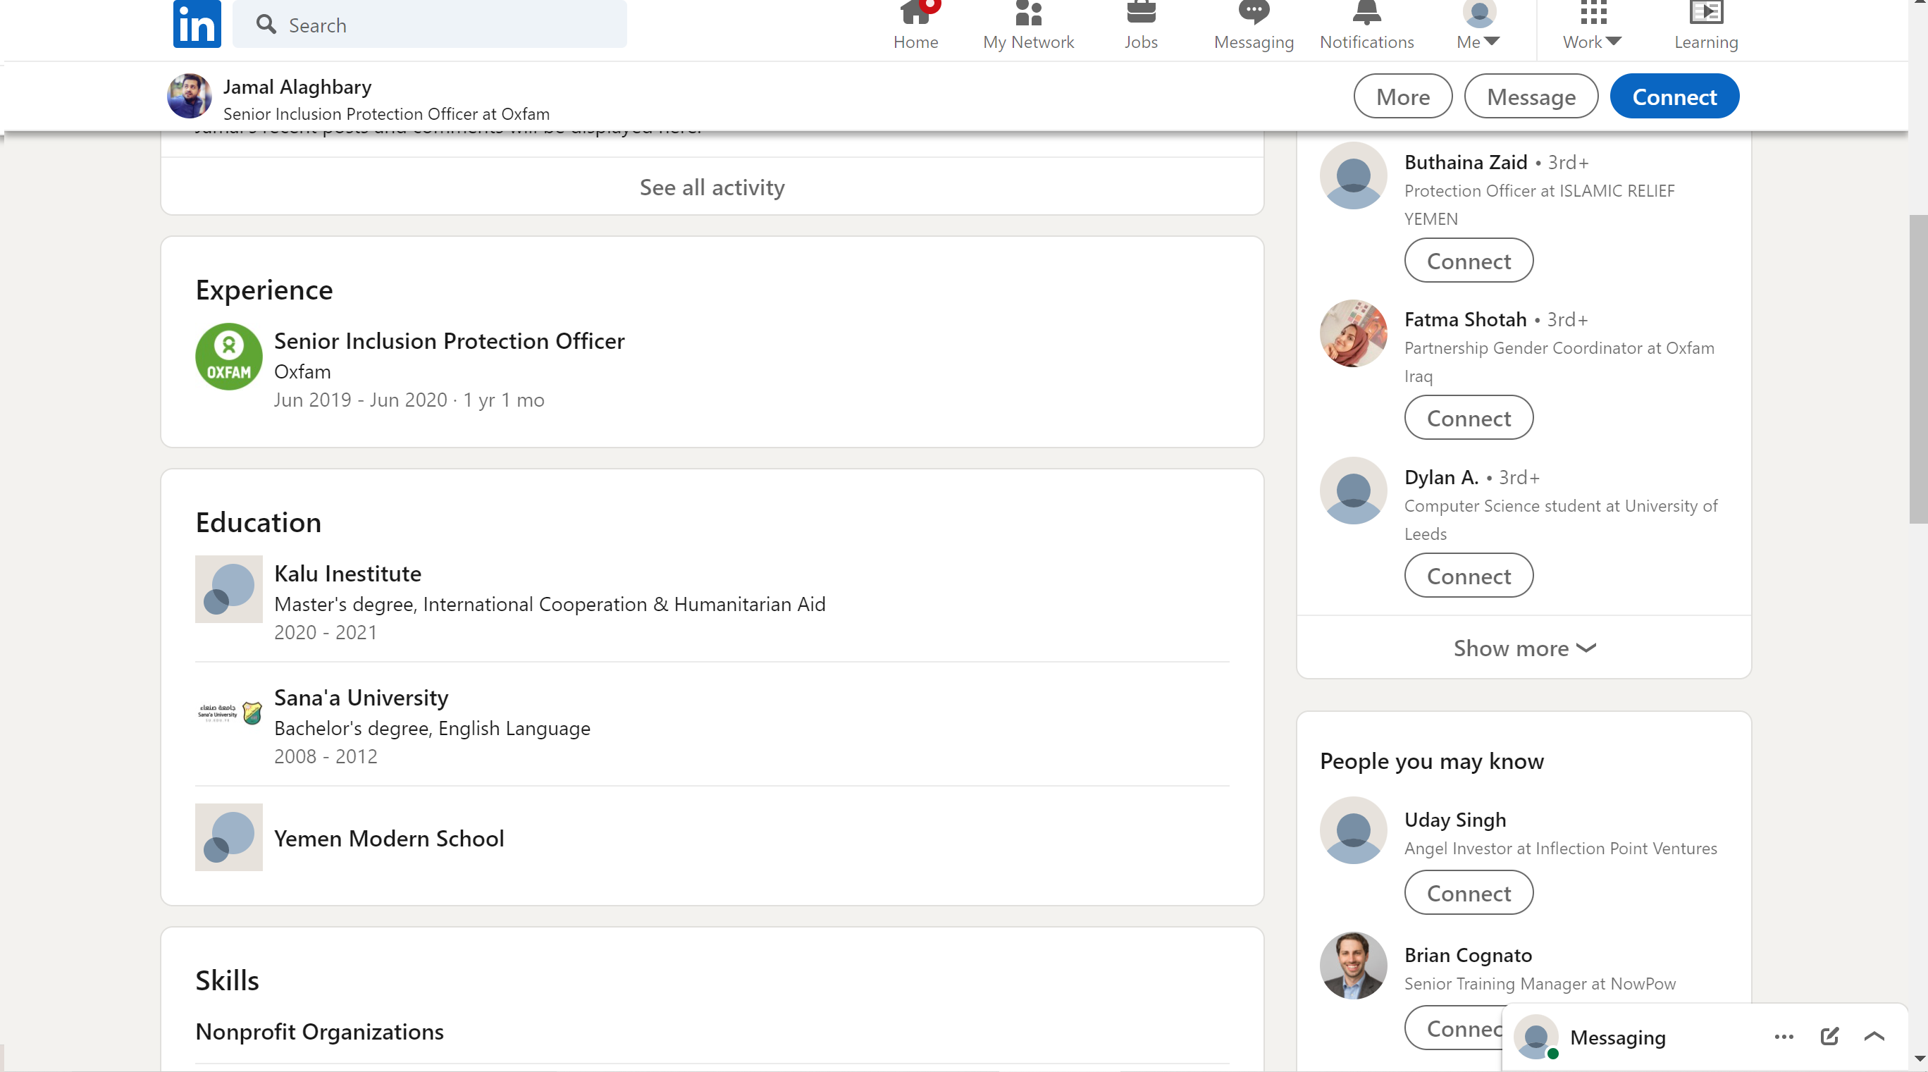Open Notifications bell icon
Screen dimensions: 1928x1072
click(x=1366, y=13)
